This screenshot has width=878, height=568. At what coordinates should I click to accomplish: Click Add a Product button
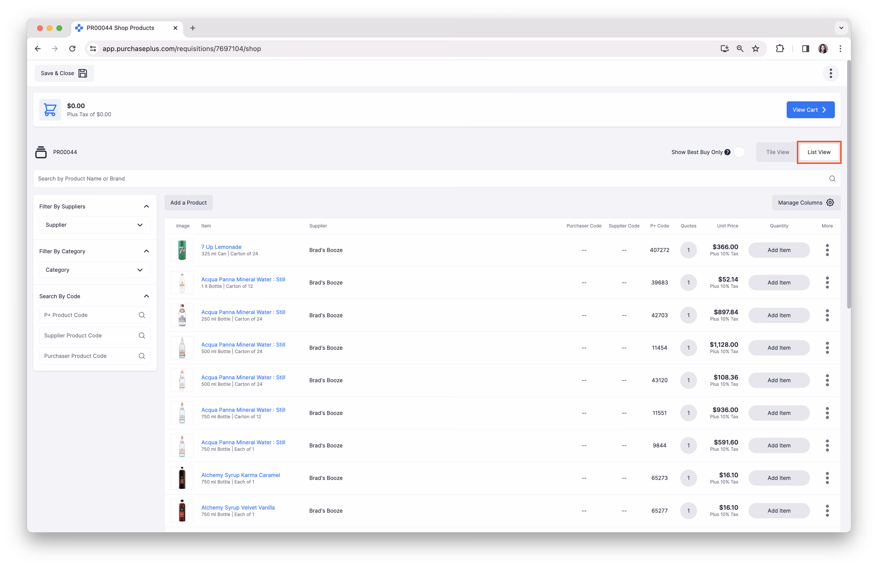tap(188, 203)
